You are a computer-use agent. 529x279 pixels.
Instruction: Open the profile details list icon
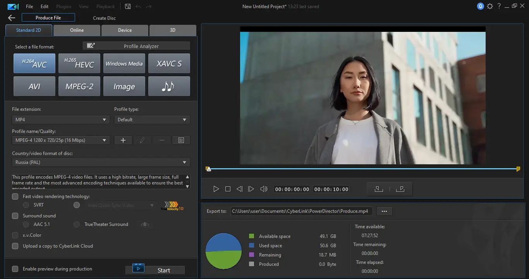(x=181, y=140)
